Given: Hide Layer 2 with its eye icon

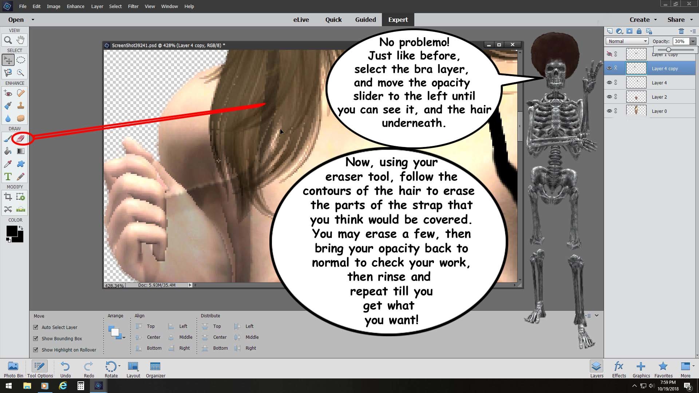Looking at the screenshot, I should pos(609,97).
